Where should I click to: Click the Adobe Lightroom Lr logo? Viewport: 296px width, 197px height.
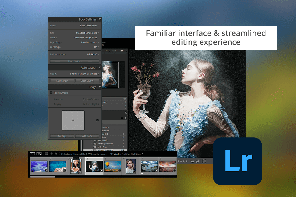coord(237,161)
